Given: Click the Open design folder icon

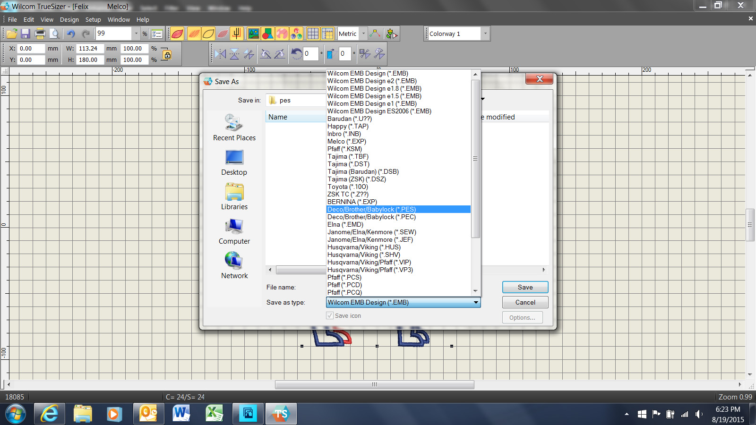Looking at the screenshot, I should point(12,34).
